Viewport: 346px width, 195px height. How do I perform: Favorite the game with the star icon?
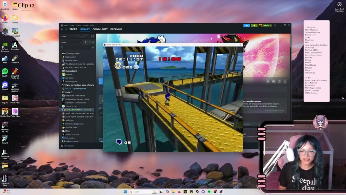(x=285, y=81)
